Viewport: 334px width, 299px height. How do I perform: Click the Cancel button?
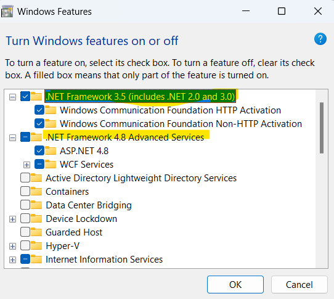[299, 284]
